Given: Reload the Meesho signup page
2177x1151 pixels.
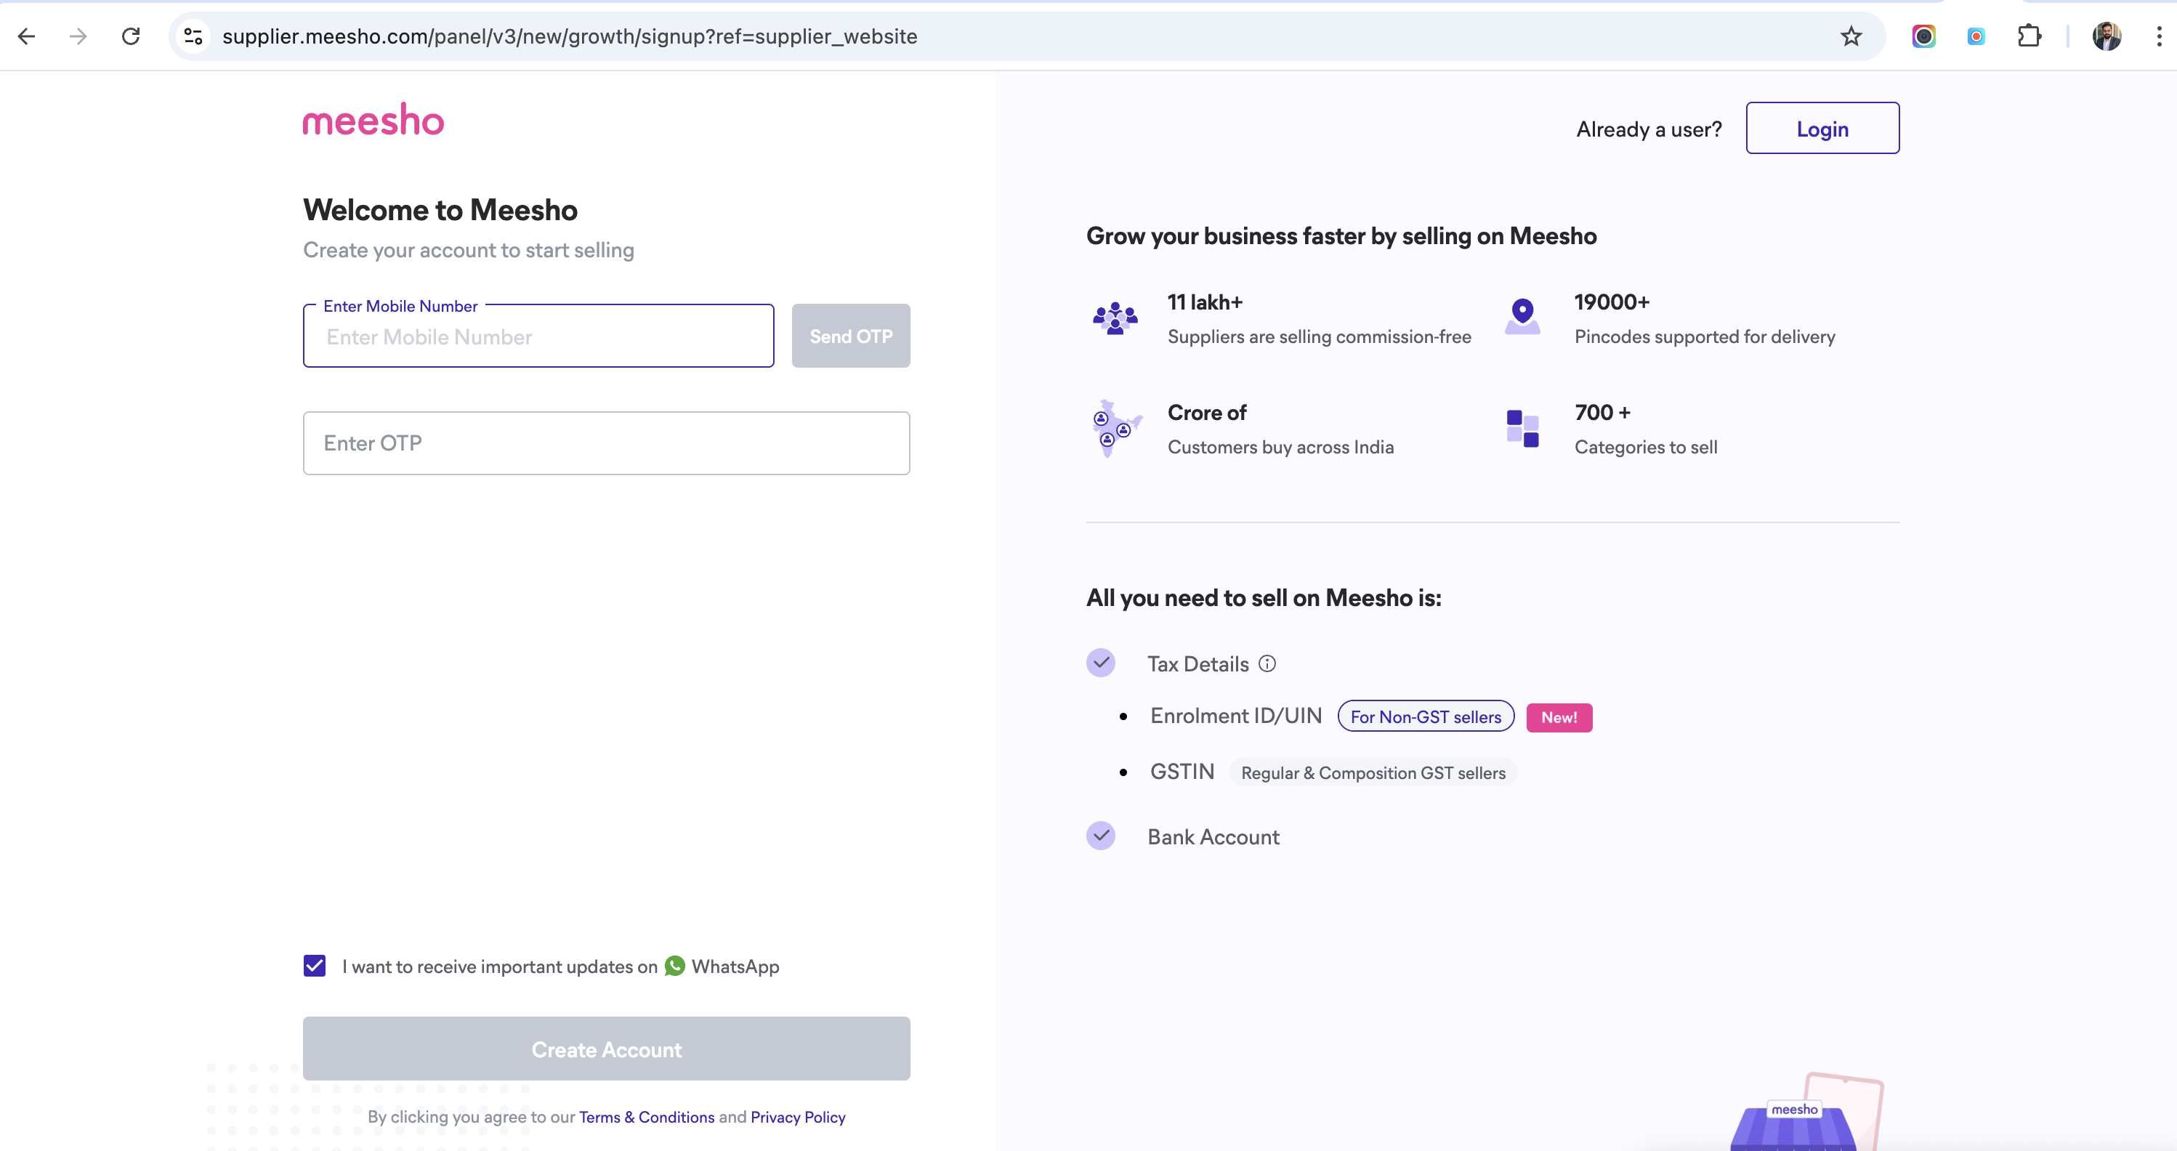Looking at the screenshot, I should [x=131, y=36].
